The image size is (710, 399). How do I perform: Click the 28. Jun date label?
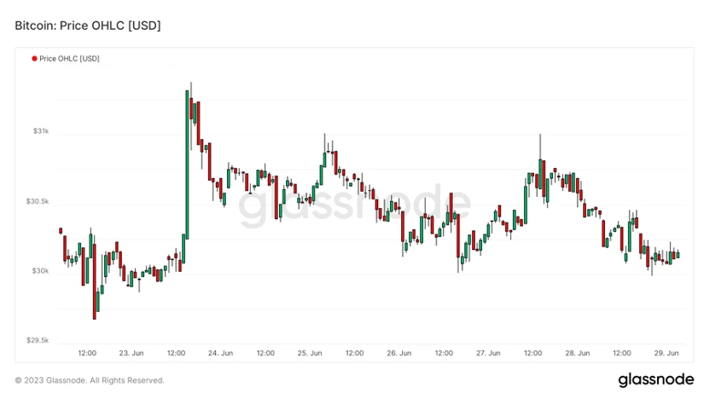(x=578, y=353)
